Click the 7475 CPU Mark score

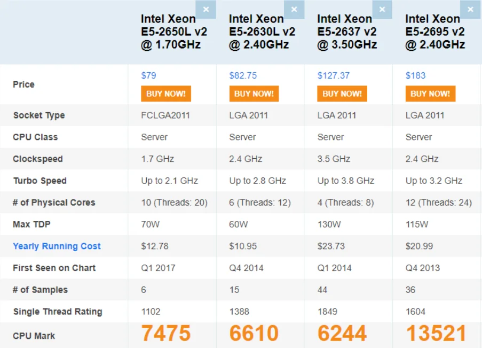pyautogui.click(x=166, y=333)
